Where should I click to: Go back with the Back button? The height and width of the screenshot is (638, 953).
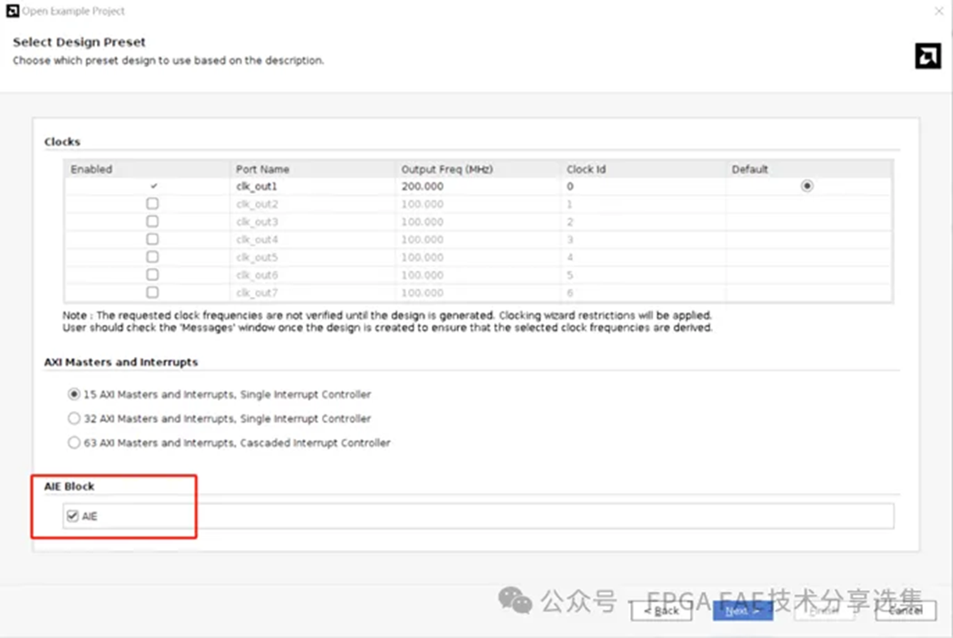(x=661, y=610)
